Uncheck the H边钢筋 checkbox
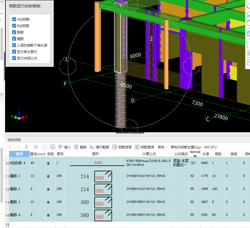Screen dimensions: 250x228 (14, 19)
